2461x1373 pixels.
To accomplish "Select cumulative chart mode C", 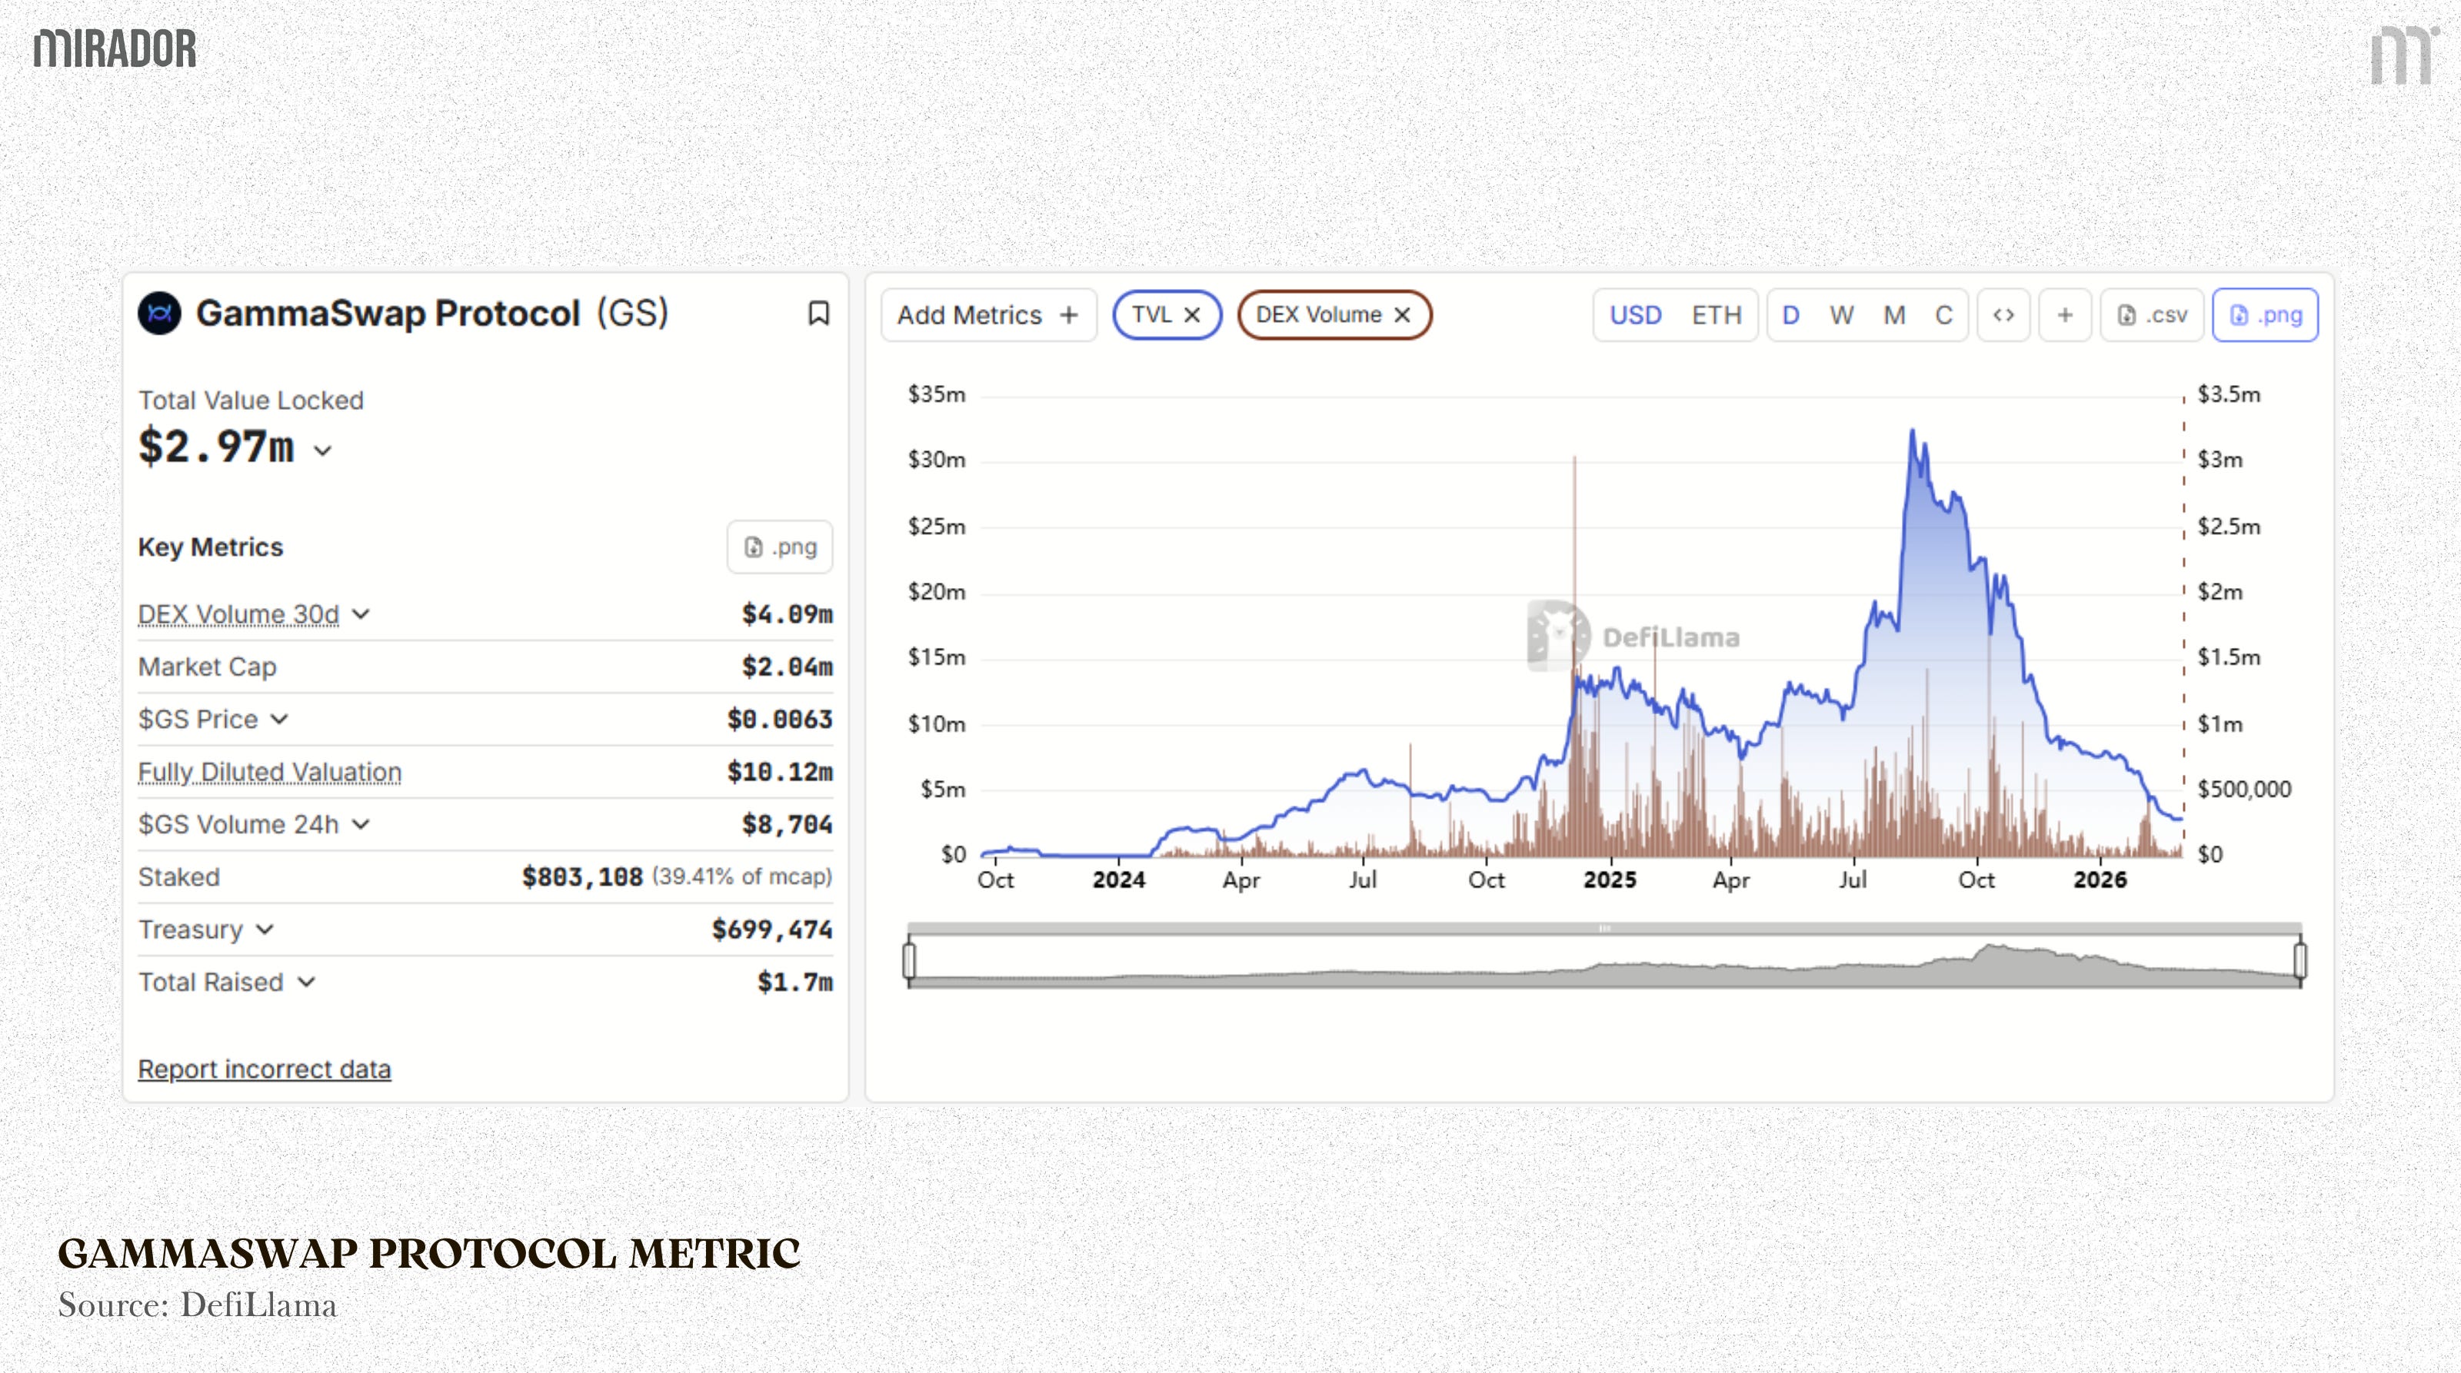I will tap(1943, 315).
